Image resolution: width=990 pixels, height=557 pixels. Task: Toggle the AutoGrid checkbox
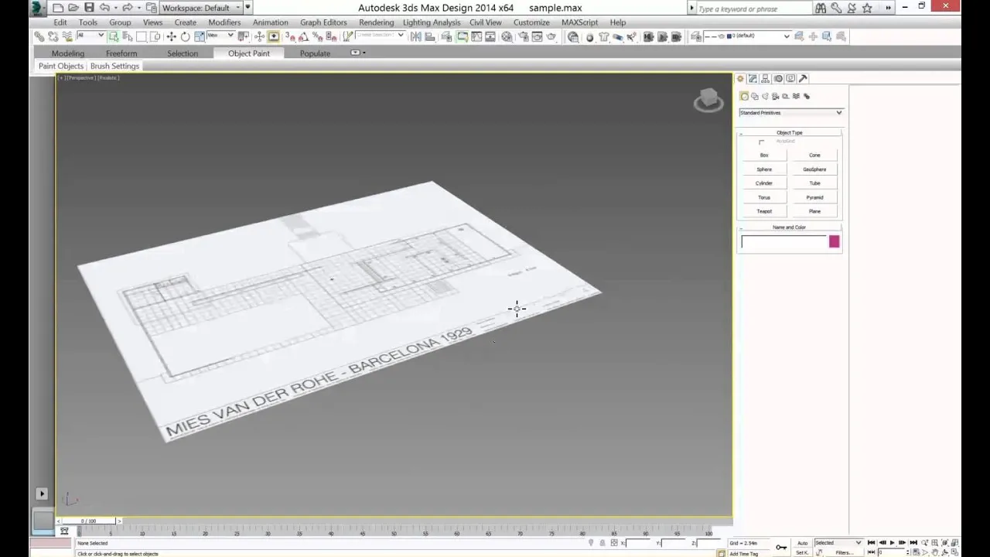[x=762, y=142]
